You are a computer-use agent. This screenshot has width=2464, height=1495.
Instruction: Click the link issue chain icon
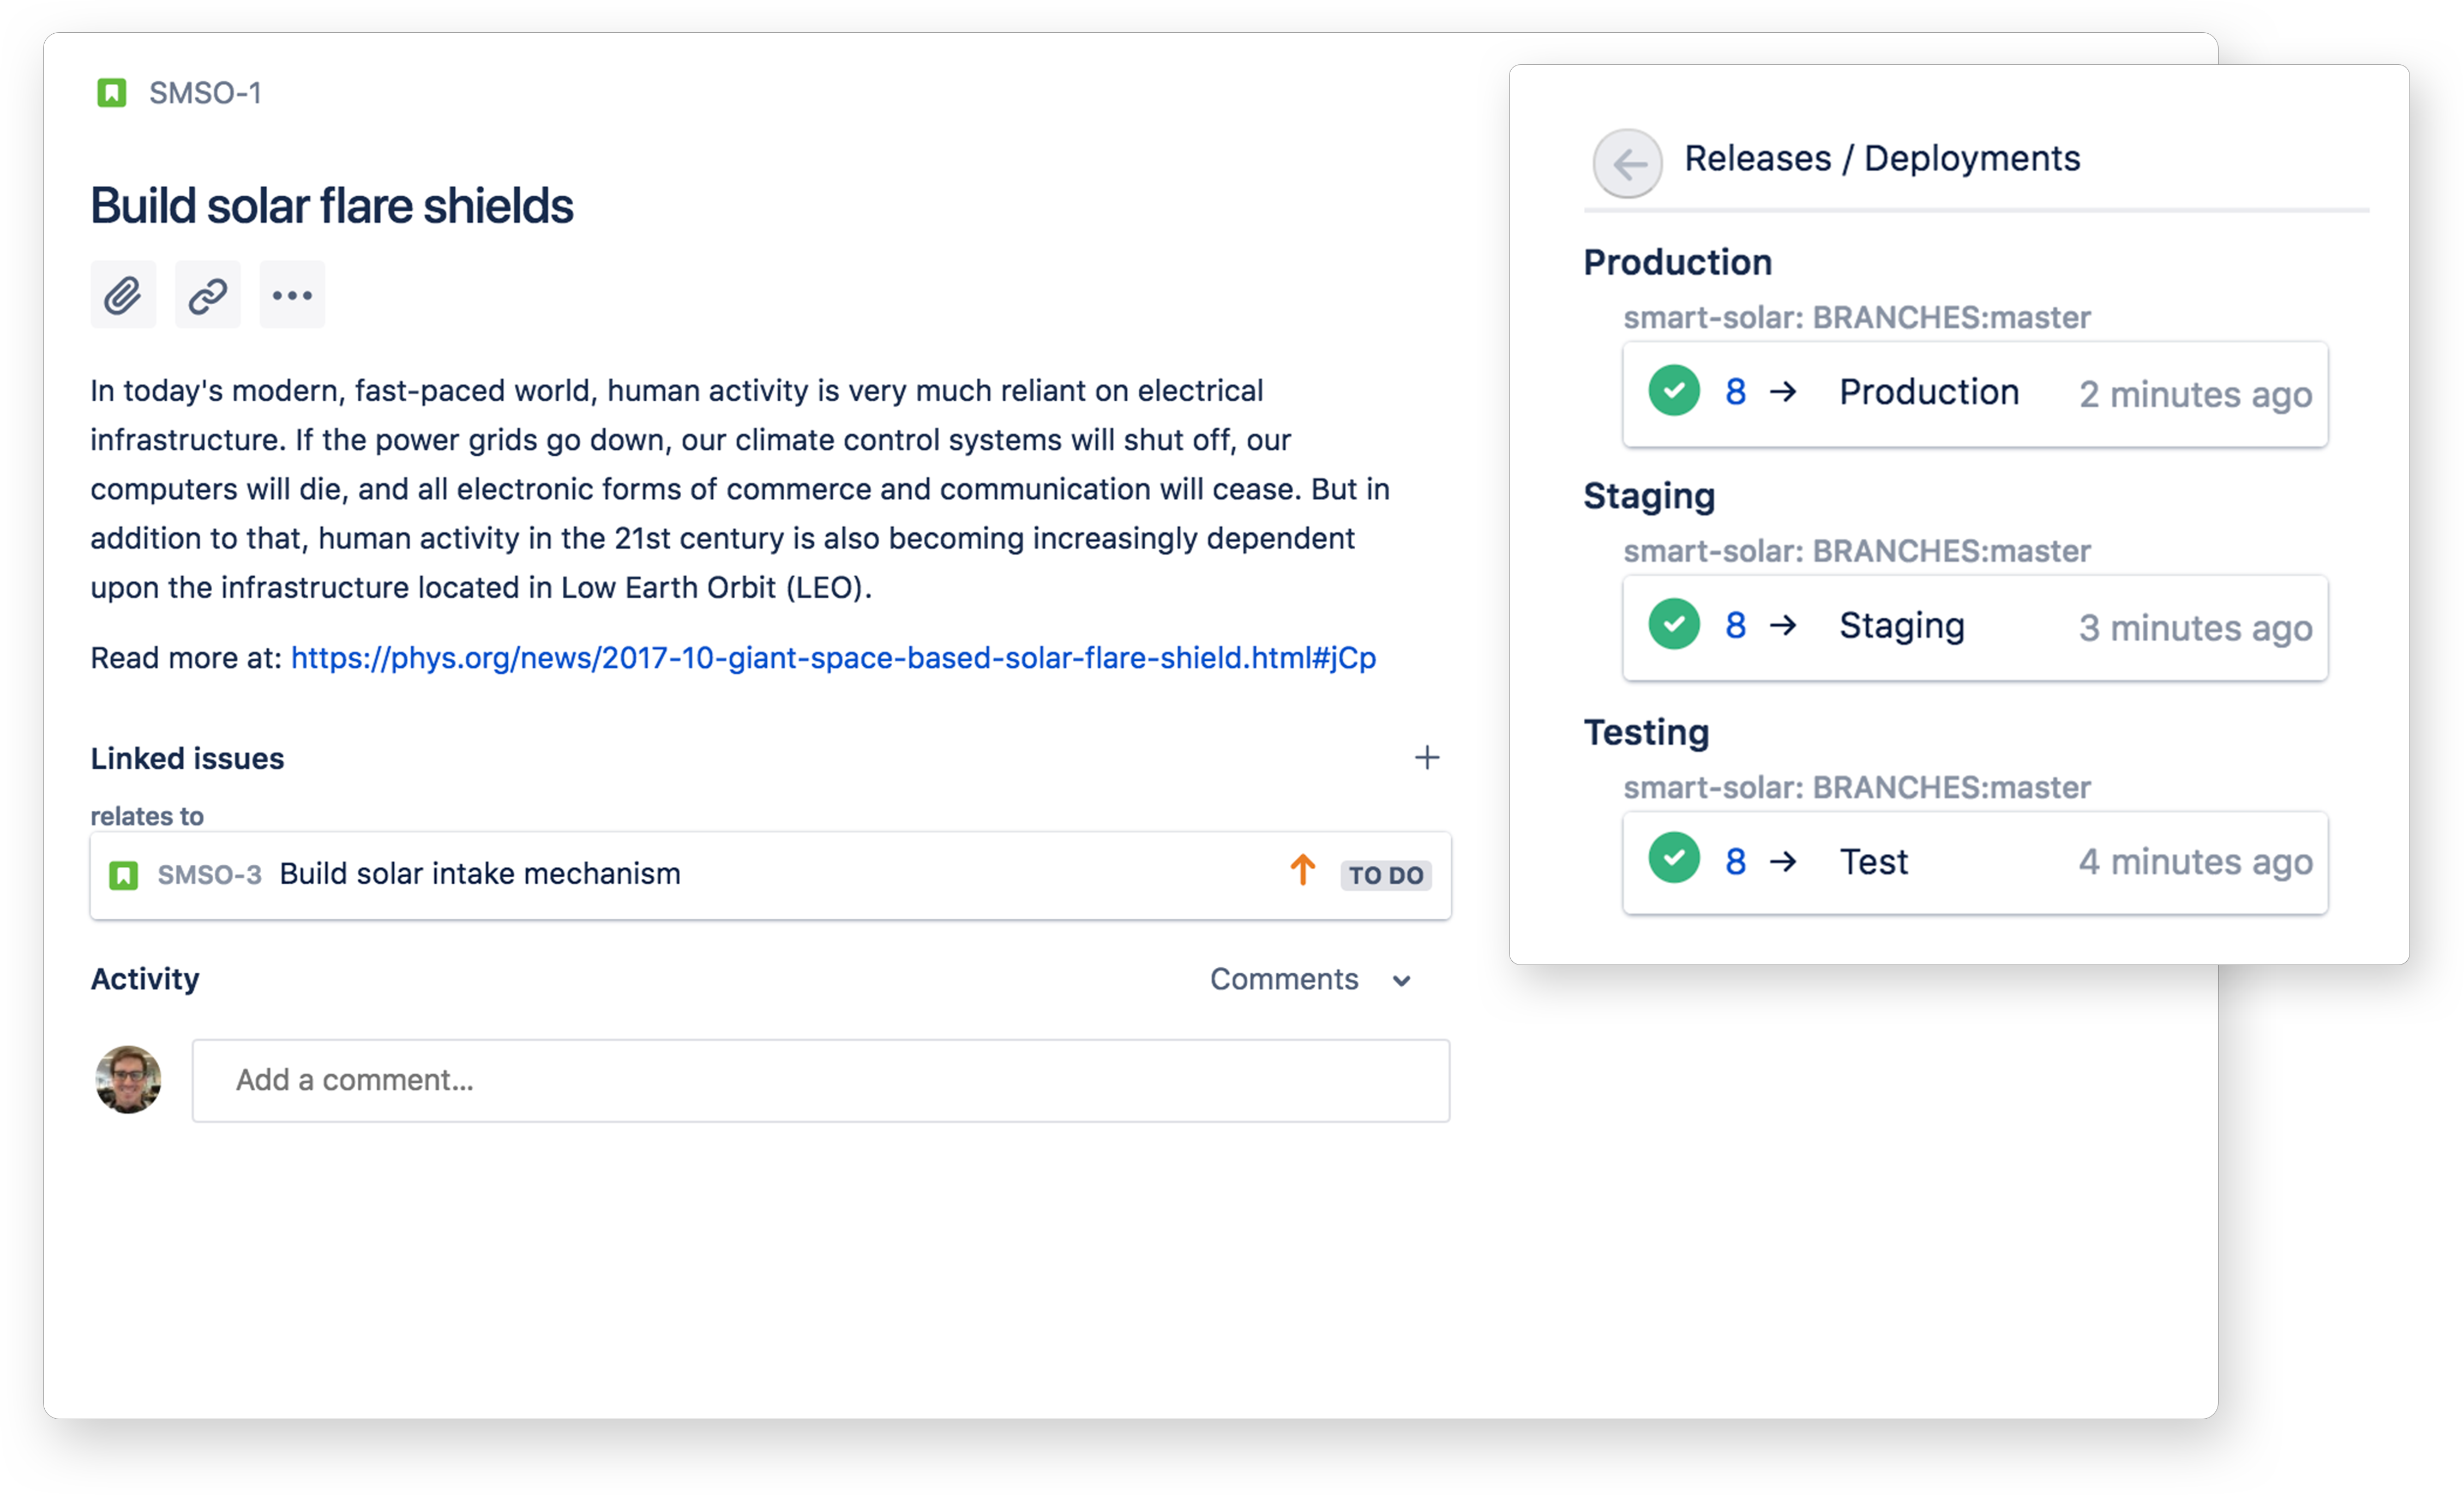point(208,295)
